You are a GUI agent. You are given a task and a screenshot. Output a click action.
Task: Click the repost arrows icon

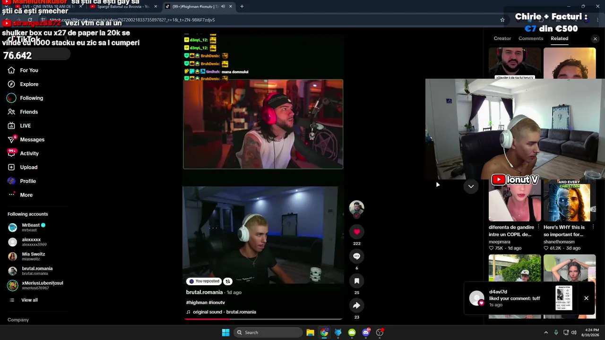228,281
